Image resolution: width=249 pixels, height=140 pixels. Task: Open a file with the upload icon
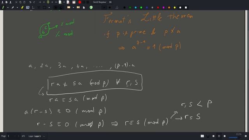(11, 2)
